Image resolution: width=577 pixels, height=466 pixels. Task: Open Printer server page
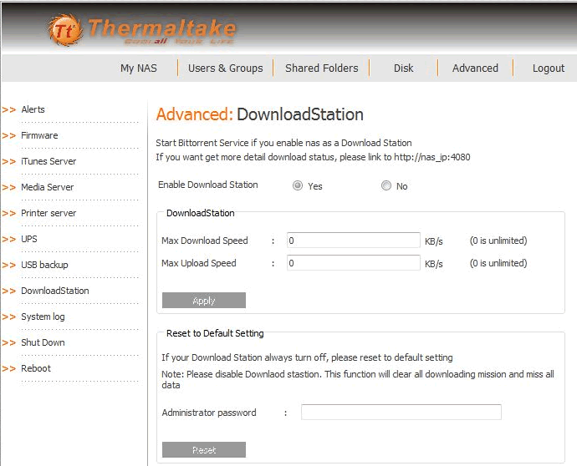(x=49, y=213)
